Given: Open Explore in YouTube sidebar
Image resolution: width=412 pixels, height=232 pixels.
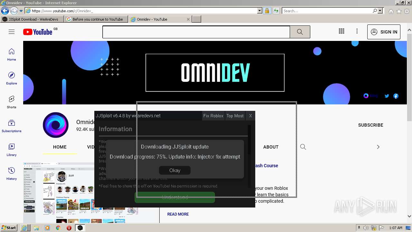Looking at the screenshot, I should tap(12, 79).
